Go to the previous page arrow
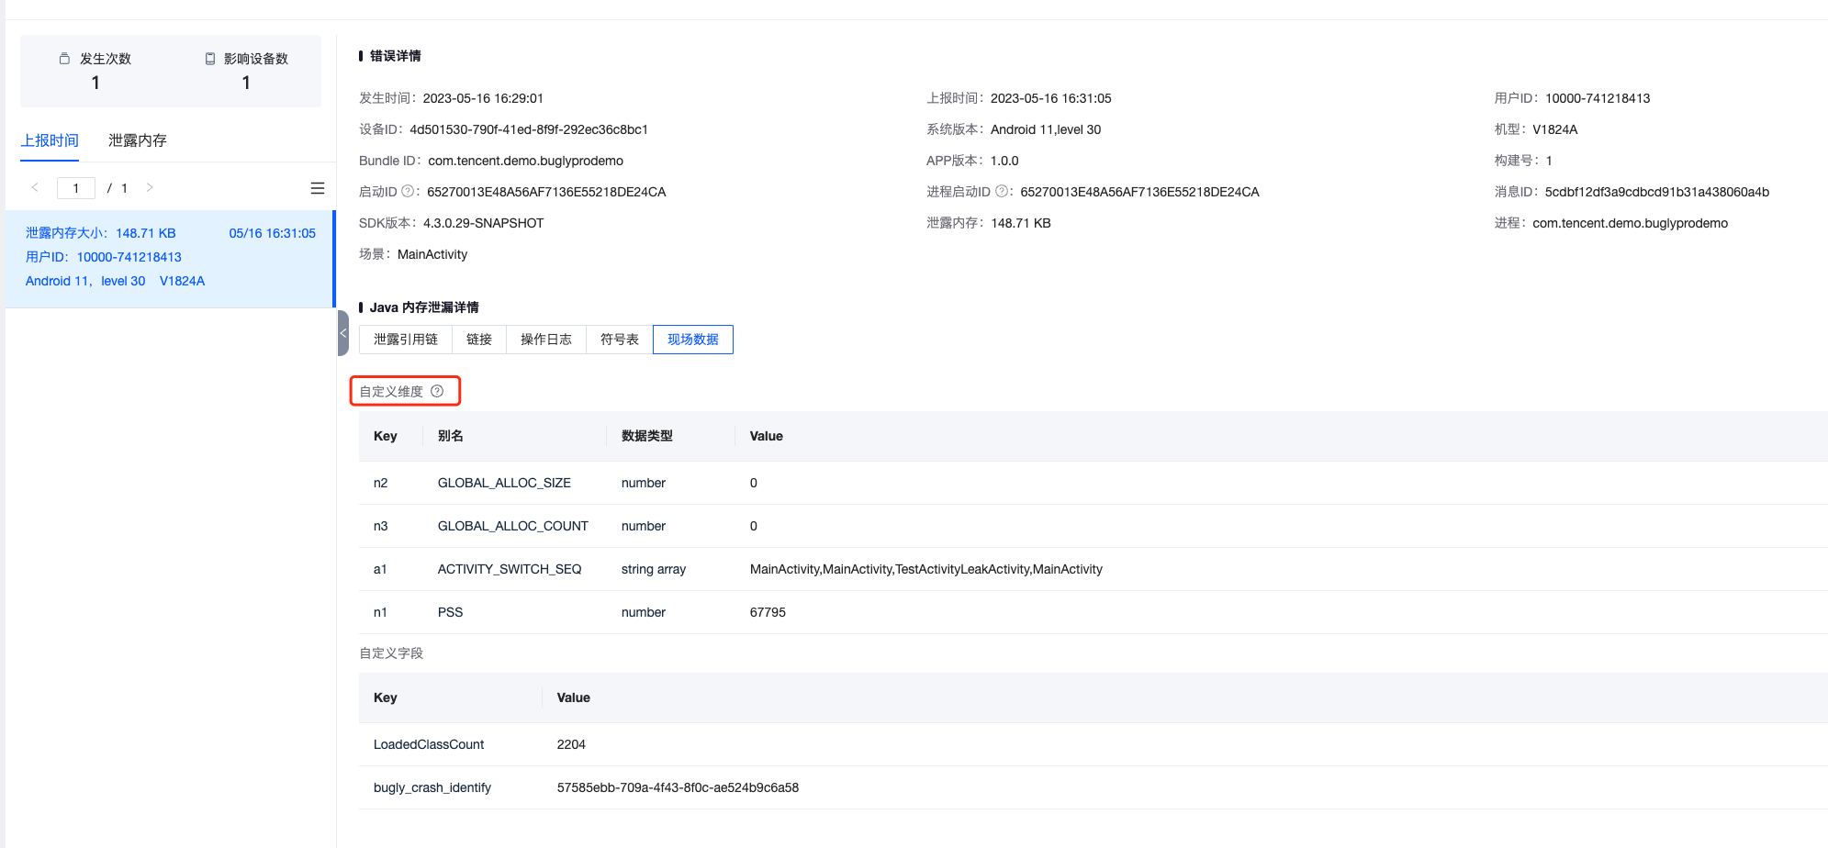The image size is (1828, 848). tap(35, 188)
